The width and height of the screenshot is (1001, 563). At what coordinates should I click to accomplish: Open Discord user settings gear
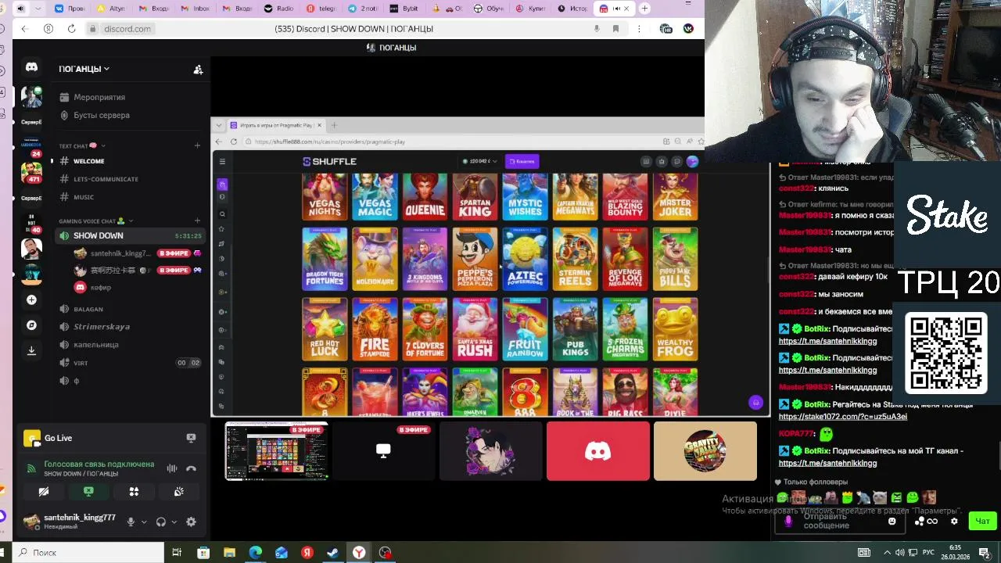point(191,522)
